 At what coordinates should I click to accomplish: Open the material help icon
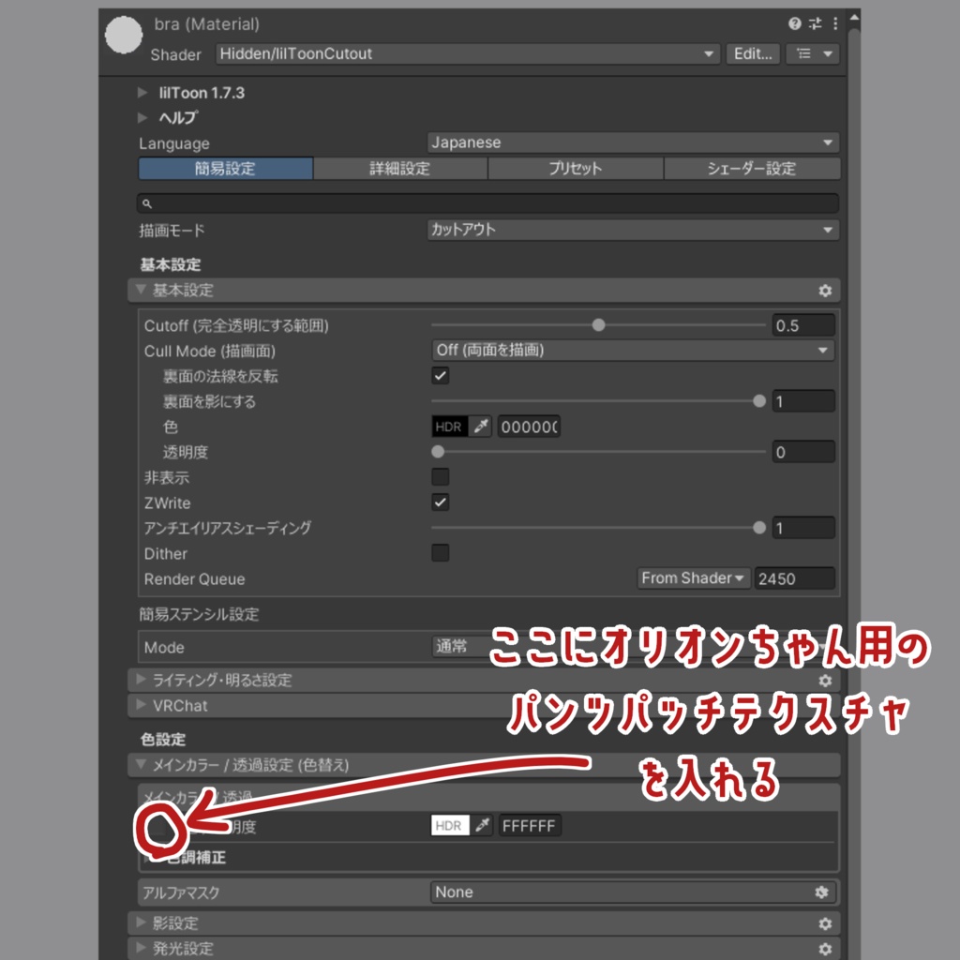click(x=795, y=23)
